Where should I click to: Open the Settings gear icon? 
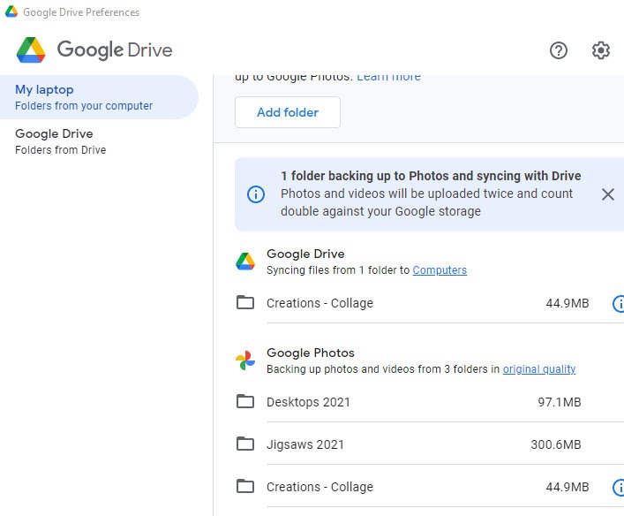pyautogui.click(x=601, y=50)
